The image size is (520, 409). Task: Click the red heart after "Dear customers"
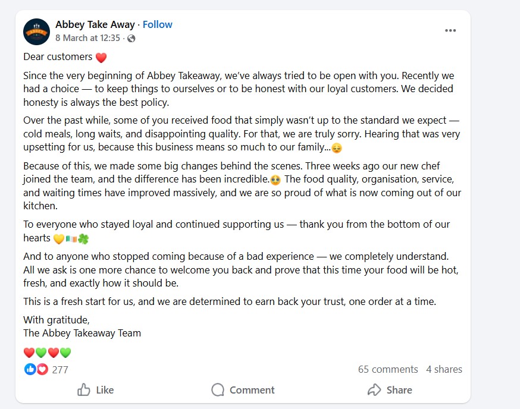101,58
